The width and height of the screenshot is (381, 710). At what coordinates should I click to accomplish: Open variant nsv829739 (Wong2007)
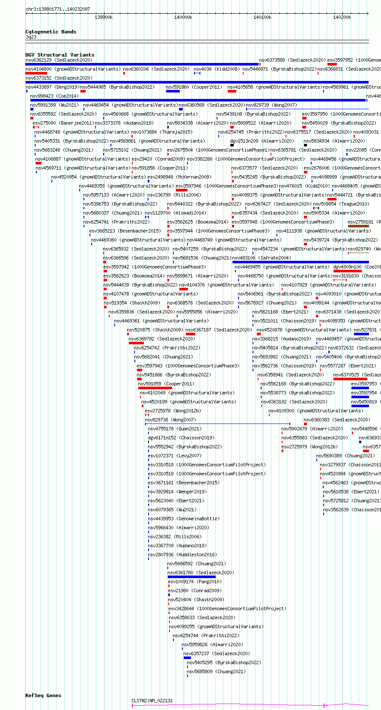click(271, 105)
